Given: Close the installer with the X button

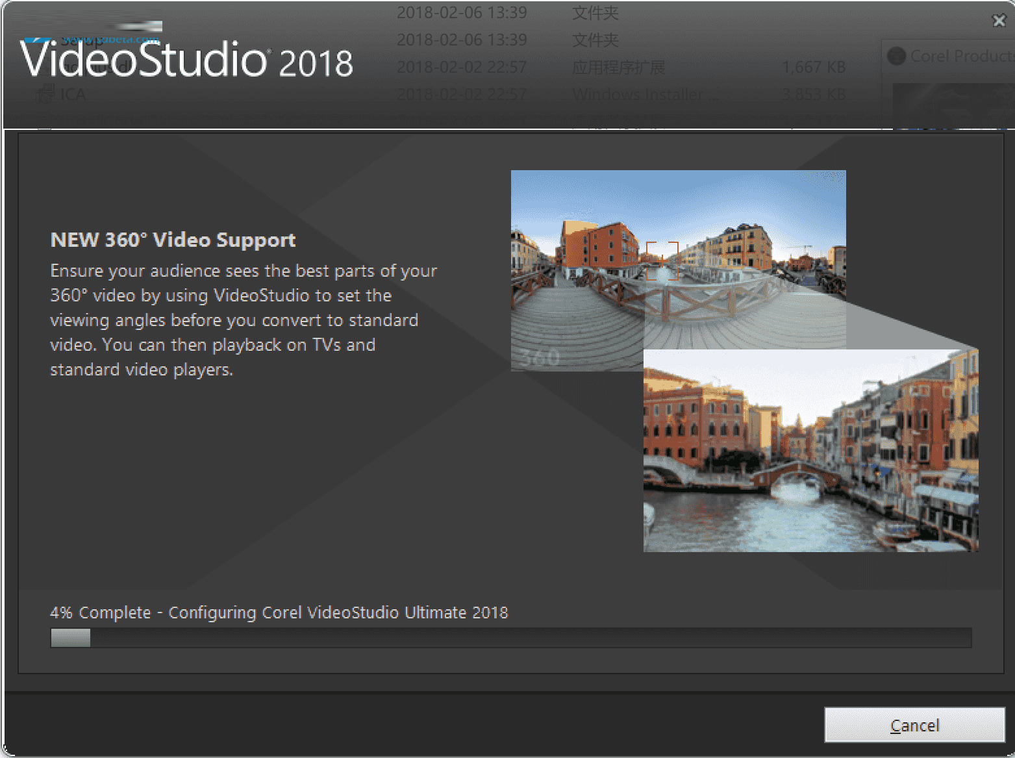Looking at the screenshot, I should tap(999, 21).
